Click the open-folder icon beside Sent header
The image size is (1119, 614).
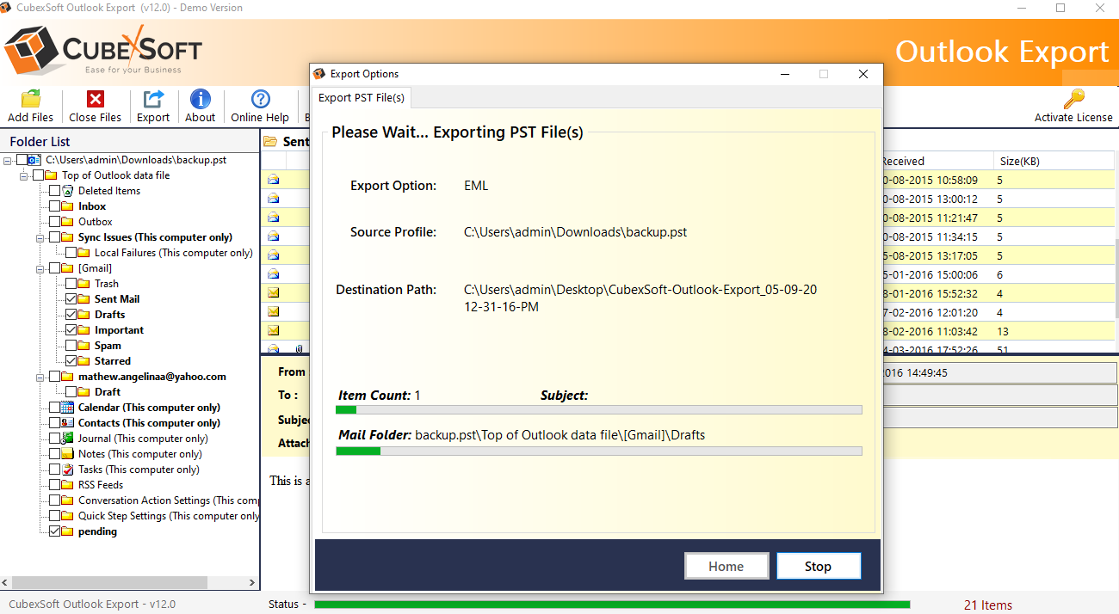270,142
